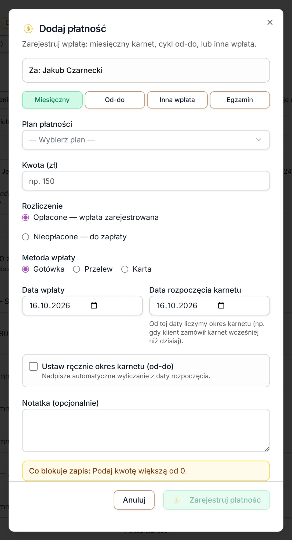
Task: Click the Za: Jakub Czarnecki field
Action: click(146, 70)
